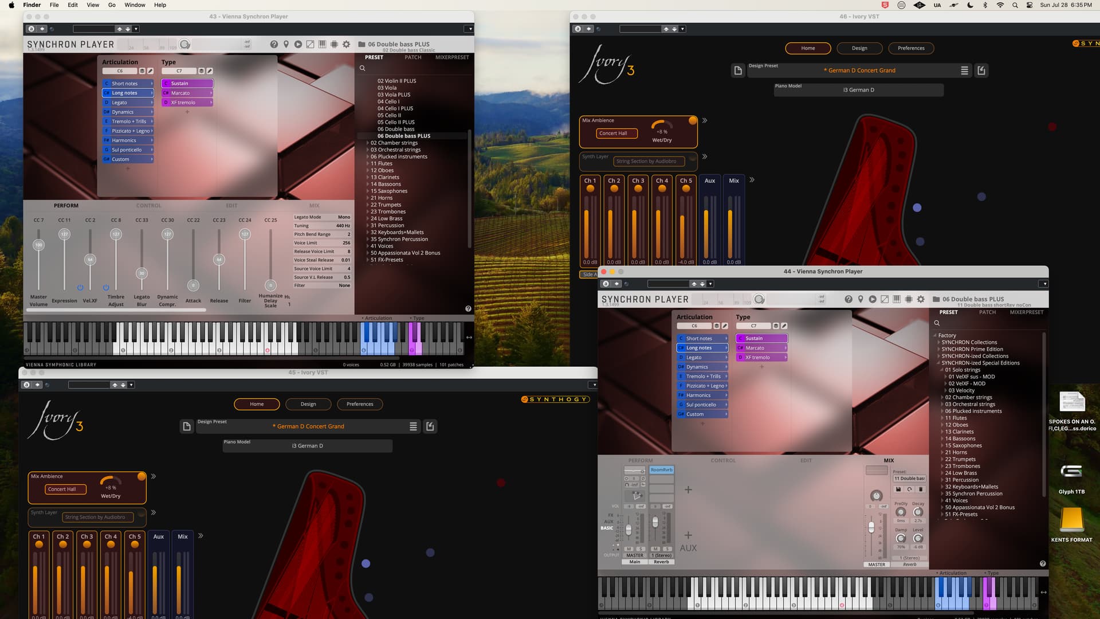Click pencil edit icon next to Articulation C6 in window 43
Viewport: 1100px width, 619px height.
tap(150, 71)
